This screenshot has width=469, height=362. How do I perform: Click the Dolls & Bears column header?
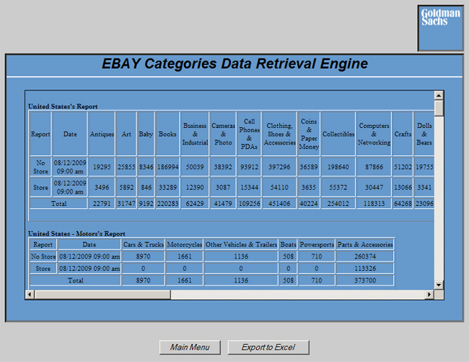click(x=424, y=134)
